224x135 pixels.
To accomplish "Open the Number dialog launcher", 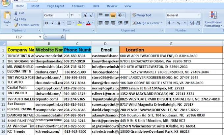I will 199,30.
